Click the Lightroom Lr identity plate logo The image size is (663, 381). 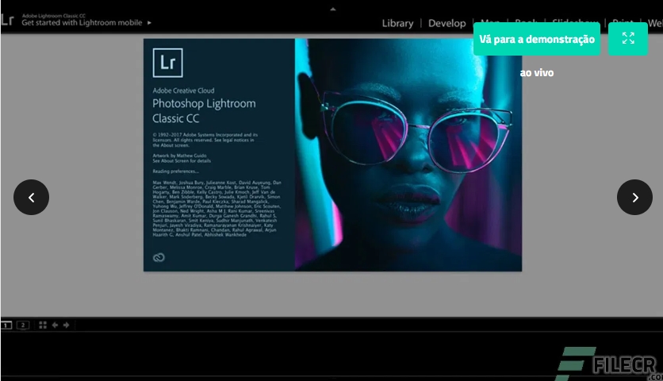coord(8,20)
